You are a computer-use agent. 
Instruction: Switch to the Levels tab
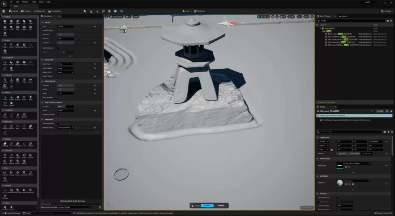click(x=343, y=16)
